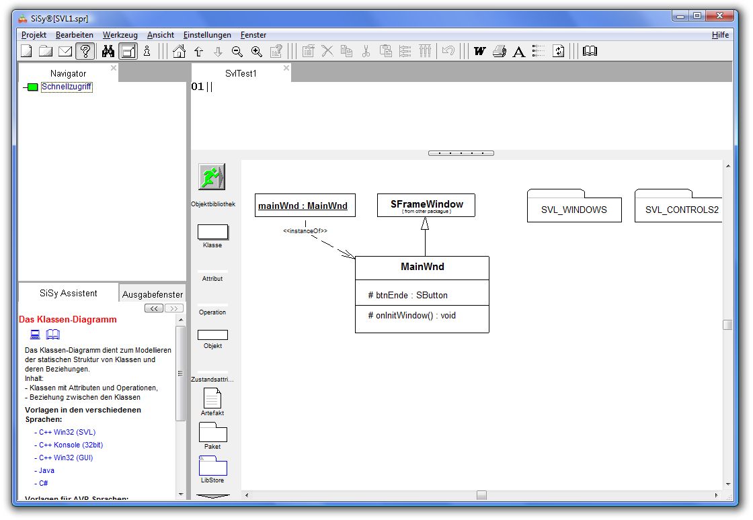Open the open-book help icon in toolbar
Viewport: 753px width, 520px height.
(x=590, y=51)
